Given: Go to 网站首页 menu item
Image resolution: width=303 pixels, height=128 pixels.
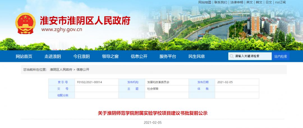Looking at the screenshot, I should pyautogui.click(x=24, y=56).
